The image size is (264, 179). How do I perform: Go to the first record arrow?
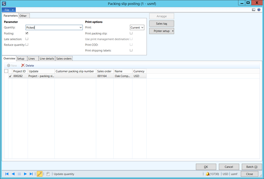click(7, 174)
